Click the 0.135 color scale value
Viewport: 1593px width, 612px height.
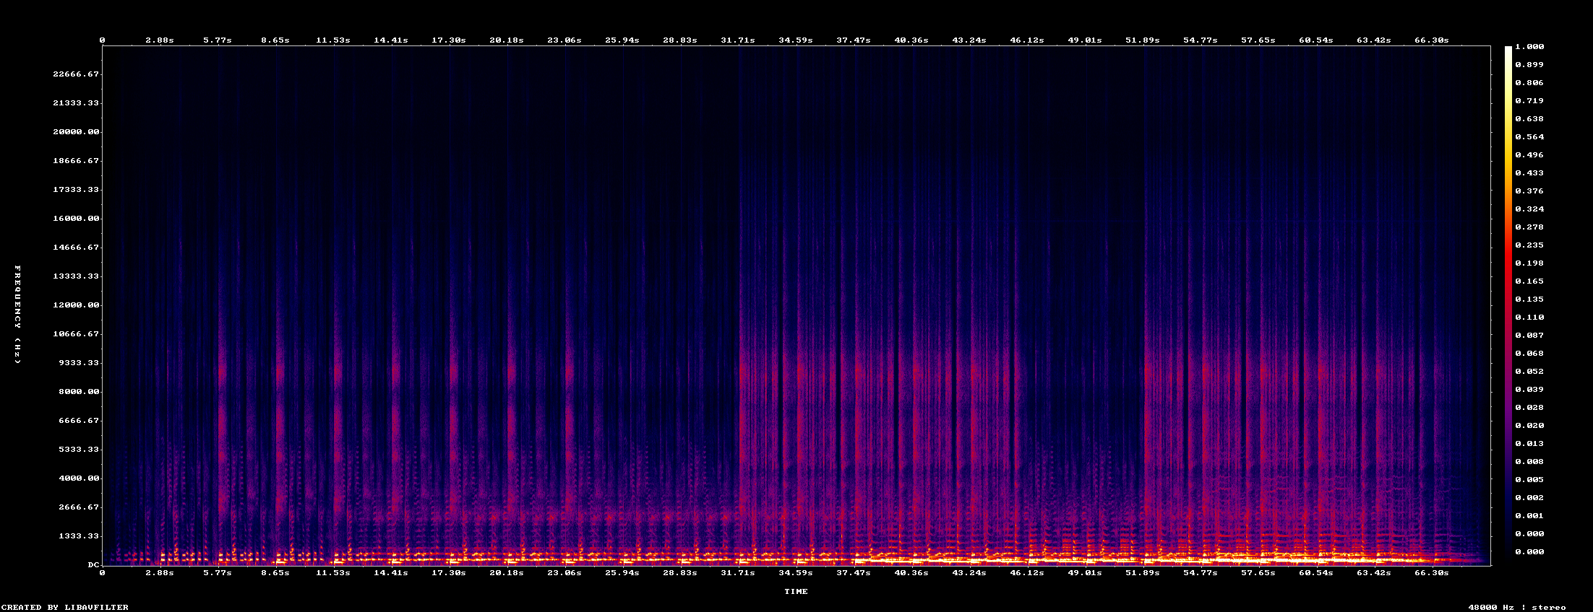pos(1529,300)
